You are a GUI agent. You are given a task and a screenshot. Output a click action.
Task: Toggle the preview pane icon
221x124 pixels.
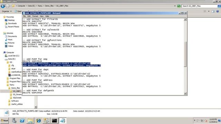(213, 11)
